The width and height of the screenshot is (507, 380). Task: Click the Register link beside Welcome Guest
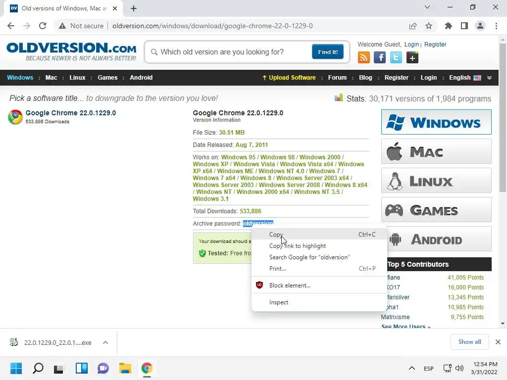click(435, 44)
